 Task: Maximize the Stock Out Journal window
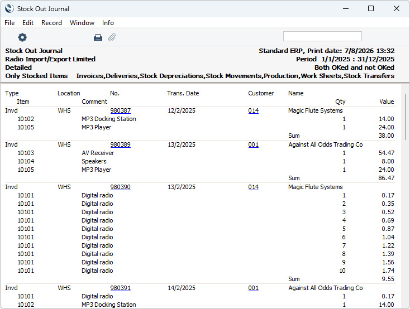[371, 8]
